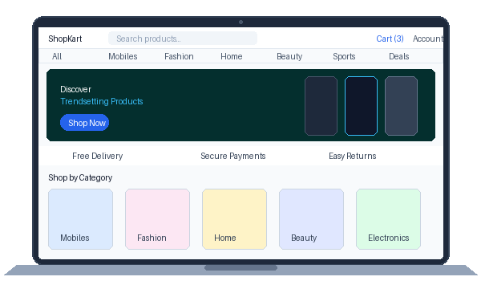
Task: Select the Beauty navigation tab
Action: click(x=289, y=56)
